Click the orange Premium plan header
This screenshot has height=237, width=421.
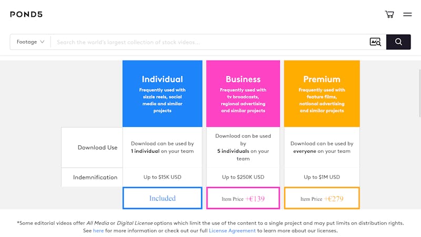click(322, 94)
